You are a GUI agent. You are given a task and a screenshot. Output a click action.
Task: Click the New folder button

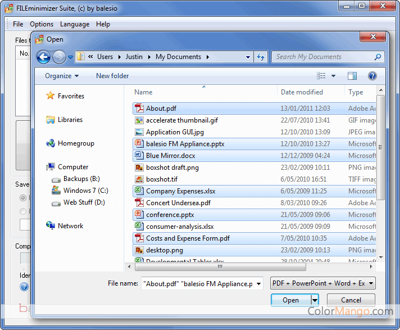[112, 76]
